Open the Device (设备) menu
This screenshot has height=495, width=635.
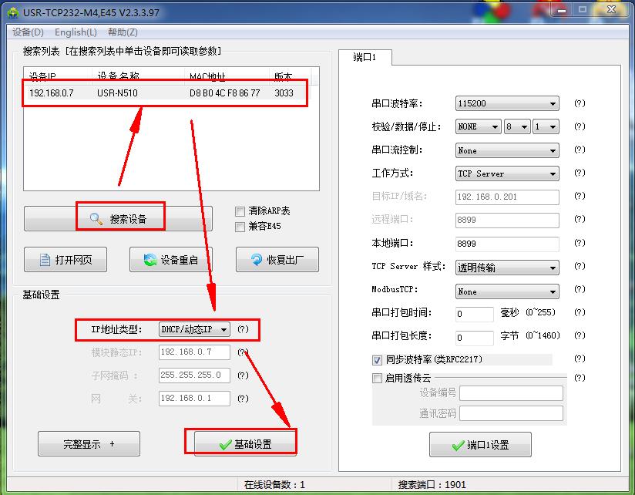pos(28,32)
